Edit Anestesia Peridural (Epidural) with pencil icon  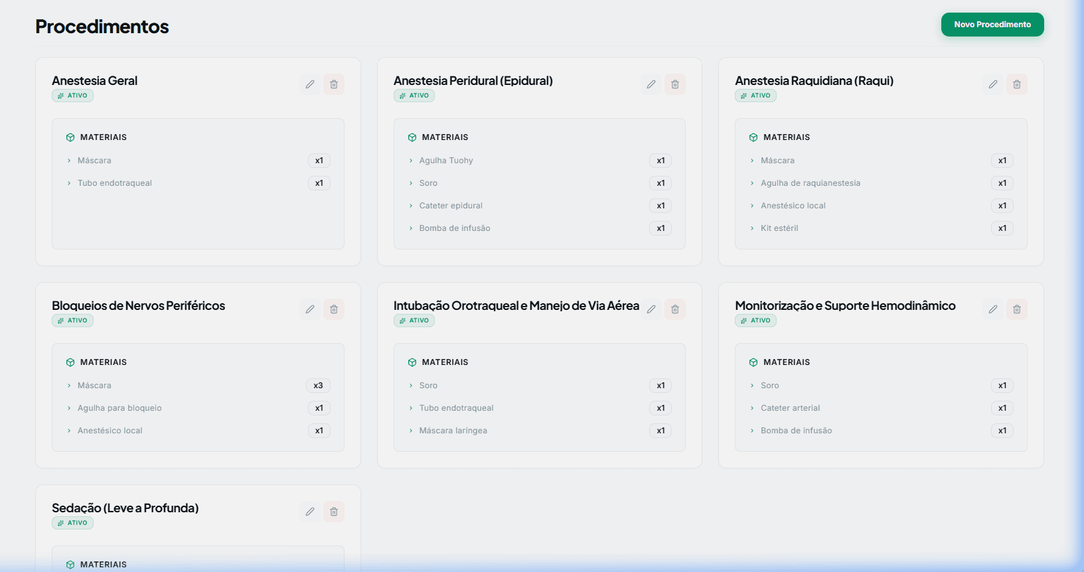pos(651,84)
